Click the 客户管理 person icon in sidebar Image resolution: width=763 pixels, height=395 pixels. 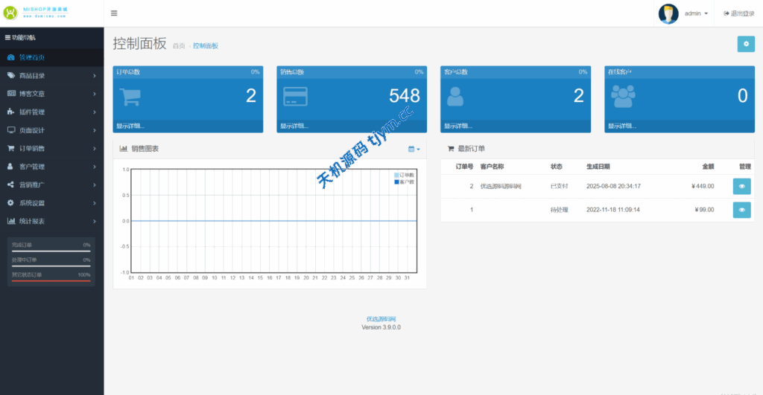click(x=10, y=166)
